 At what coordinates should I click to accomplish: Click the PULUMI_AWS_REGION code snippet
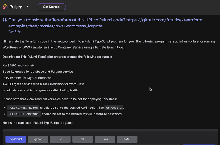click(x=23, y=108)
